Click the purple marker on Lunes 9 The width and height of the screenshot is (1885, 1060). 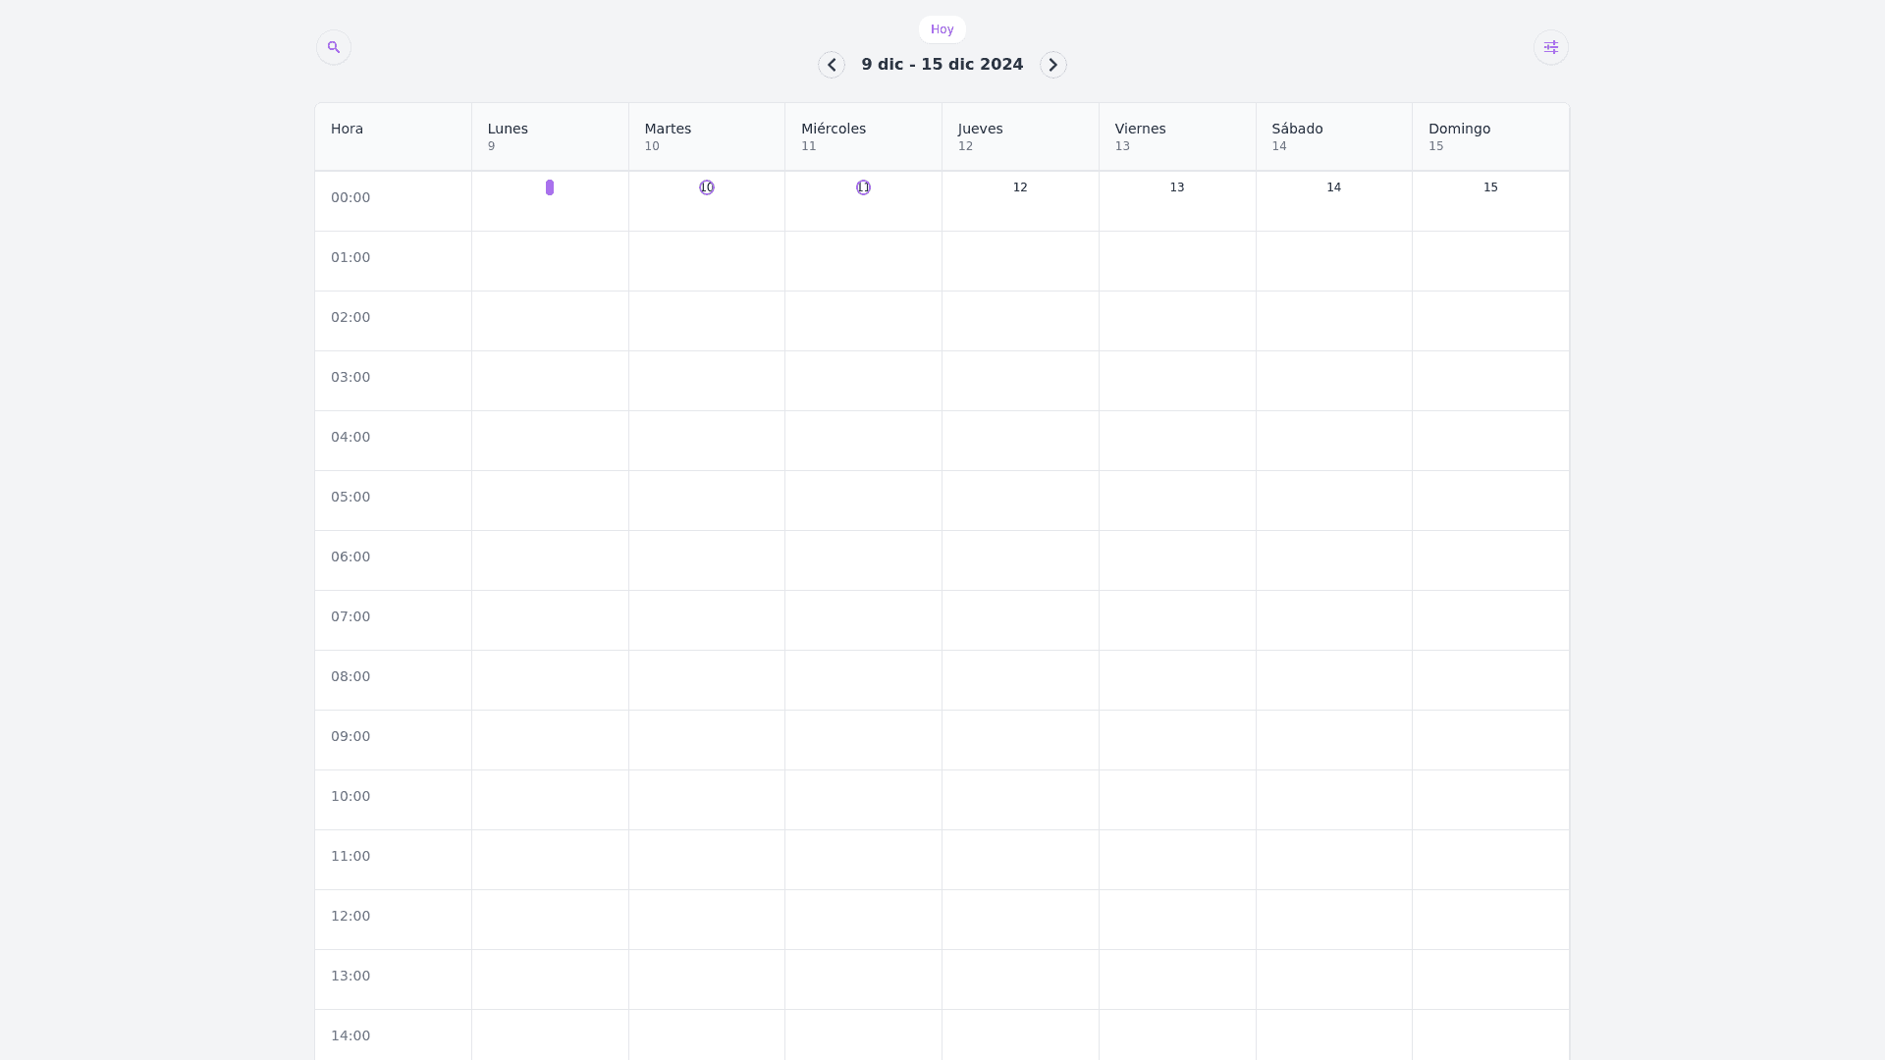click(x=550, y=187)
